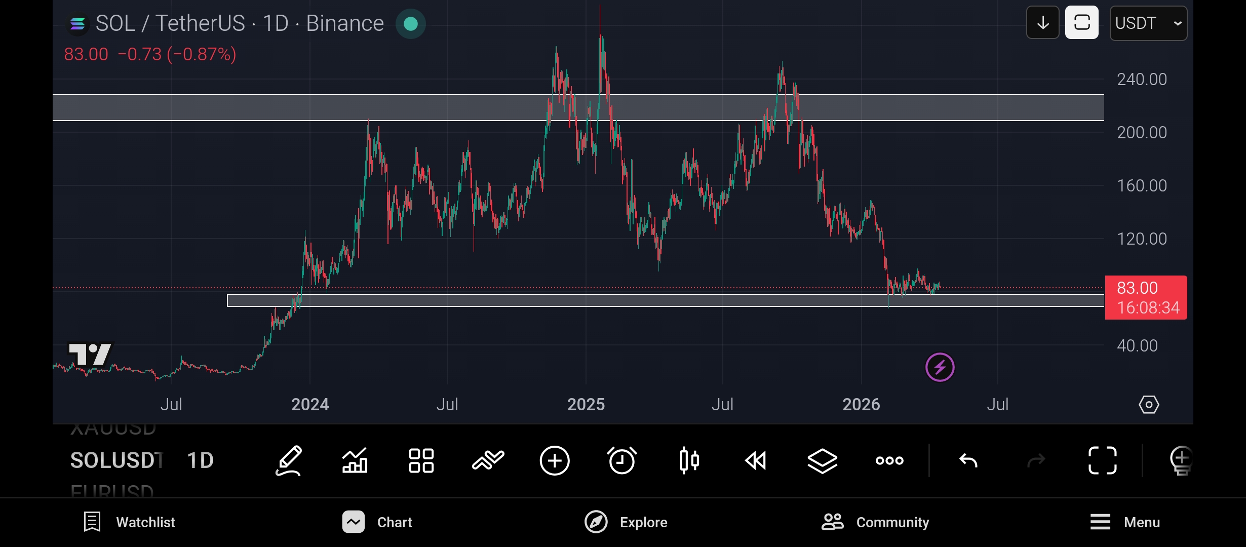Viewport: 1246px width, 547px height.
Task: Open the chart type lines icon
Action: (488, 460)
